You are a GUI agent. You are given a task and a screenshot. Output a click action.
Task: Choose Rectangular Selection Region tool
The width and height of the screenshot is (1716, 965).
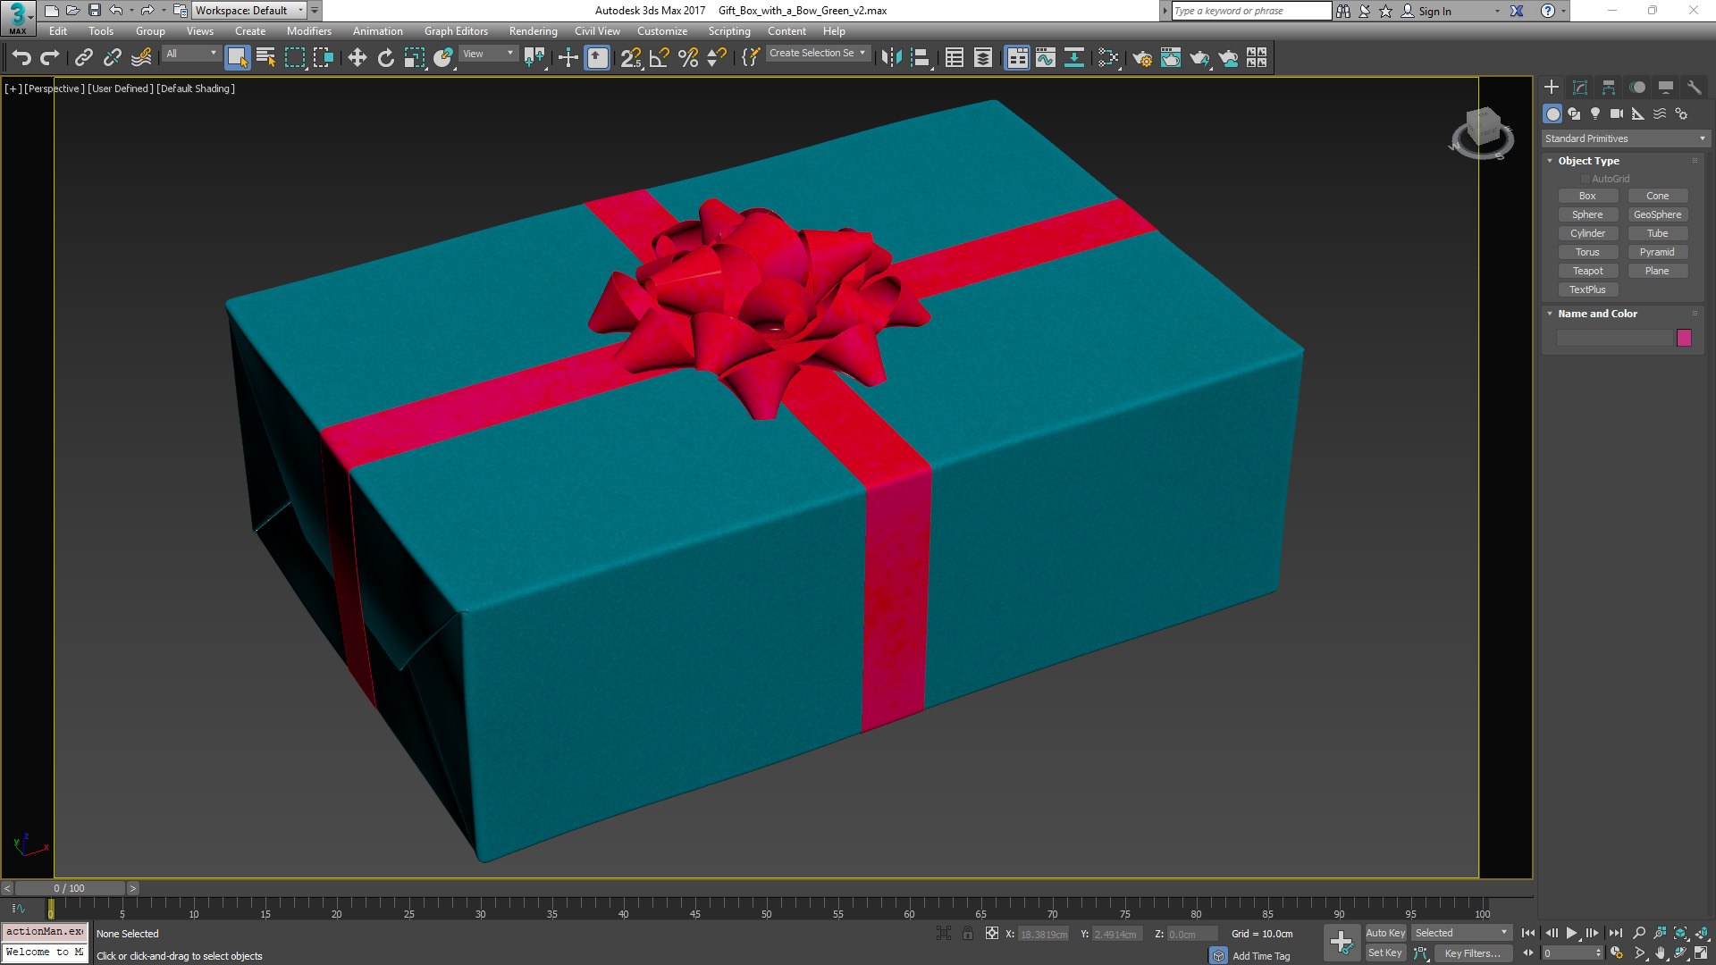click(295, 58)
